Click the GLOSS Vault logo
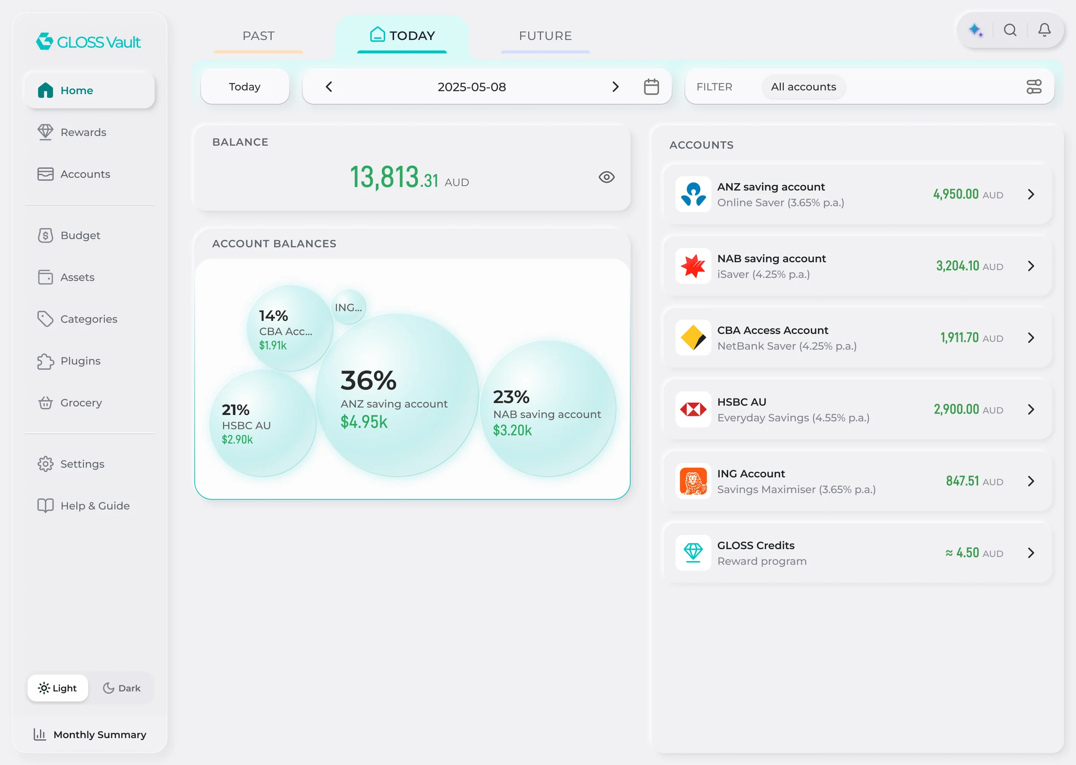 (x=89, y=42)
